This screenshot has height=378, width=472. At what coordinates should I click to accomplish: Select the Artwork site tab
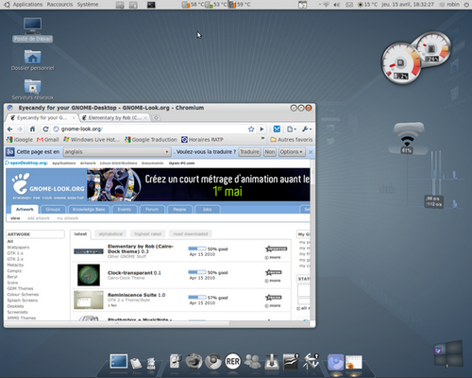pos(25,209)
